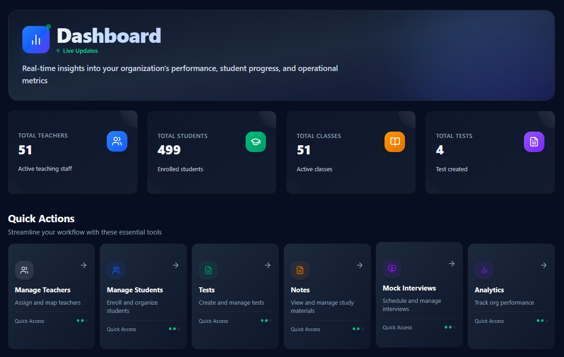Screen dimensions: 564x357
Task: Click the Manage Teachers people icon
Action: click(24, 270)
